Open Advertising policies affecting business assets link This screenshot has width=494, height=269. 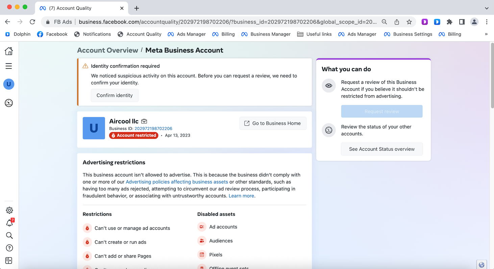point(177,182)
